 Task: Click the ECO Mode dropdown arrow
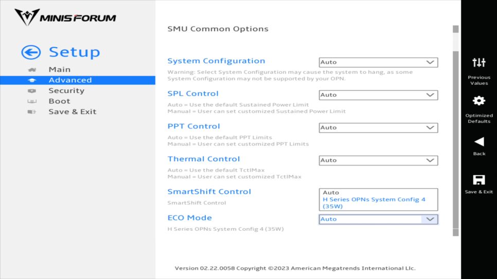coord(430,219)
